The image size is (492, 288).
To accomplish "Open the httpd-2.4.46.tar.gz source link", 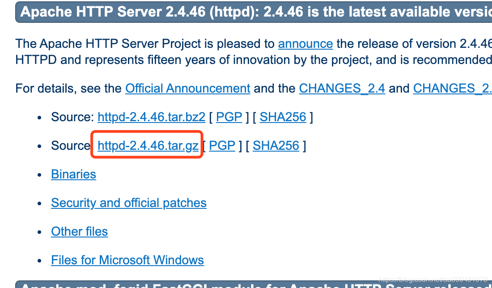I will (148, 146).
